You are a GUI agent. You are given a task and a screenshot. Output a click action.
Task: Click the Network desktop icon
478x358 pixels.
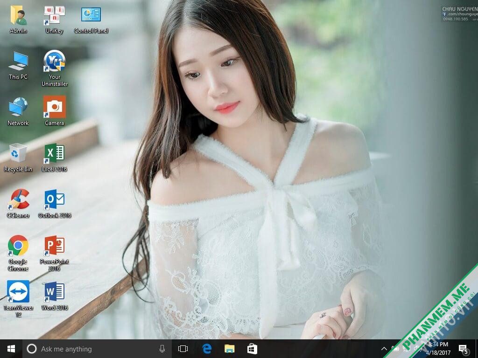click(x=18, y=111)
